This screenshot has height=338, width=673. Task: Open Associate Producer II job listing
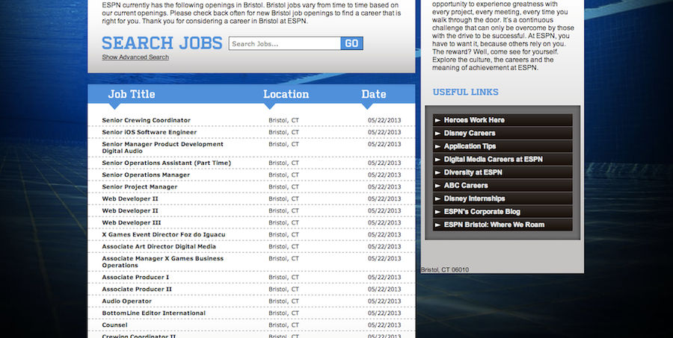(137, 290)
